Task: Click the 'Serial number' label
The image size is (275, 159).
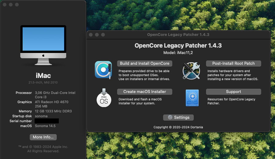Action: click(21, 121)
